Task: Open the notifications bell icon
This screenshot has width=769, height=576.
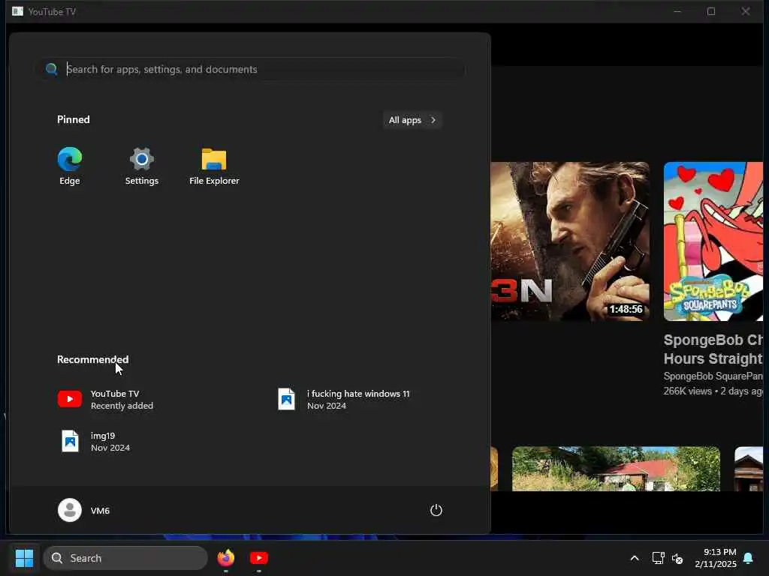Action: point(748,558)
